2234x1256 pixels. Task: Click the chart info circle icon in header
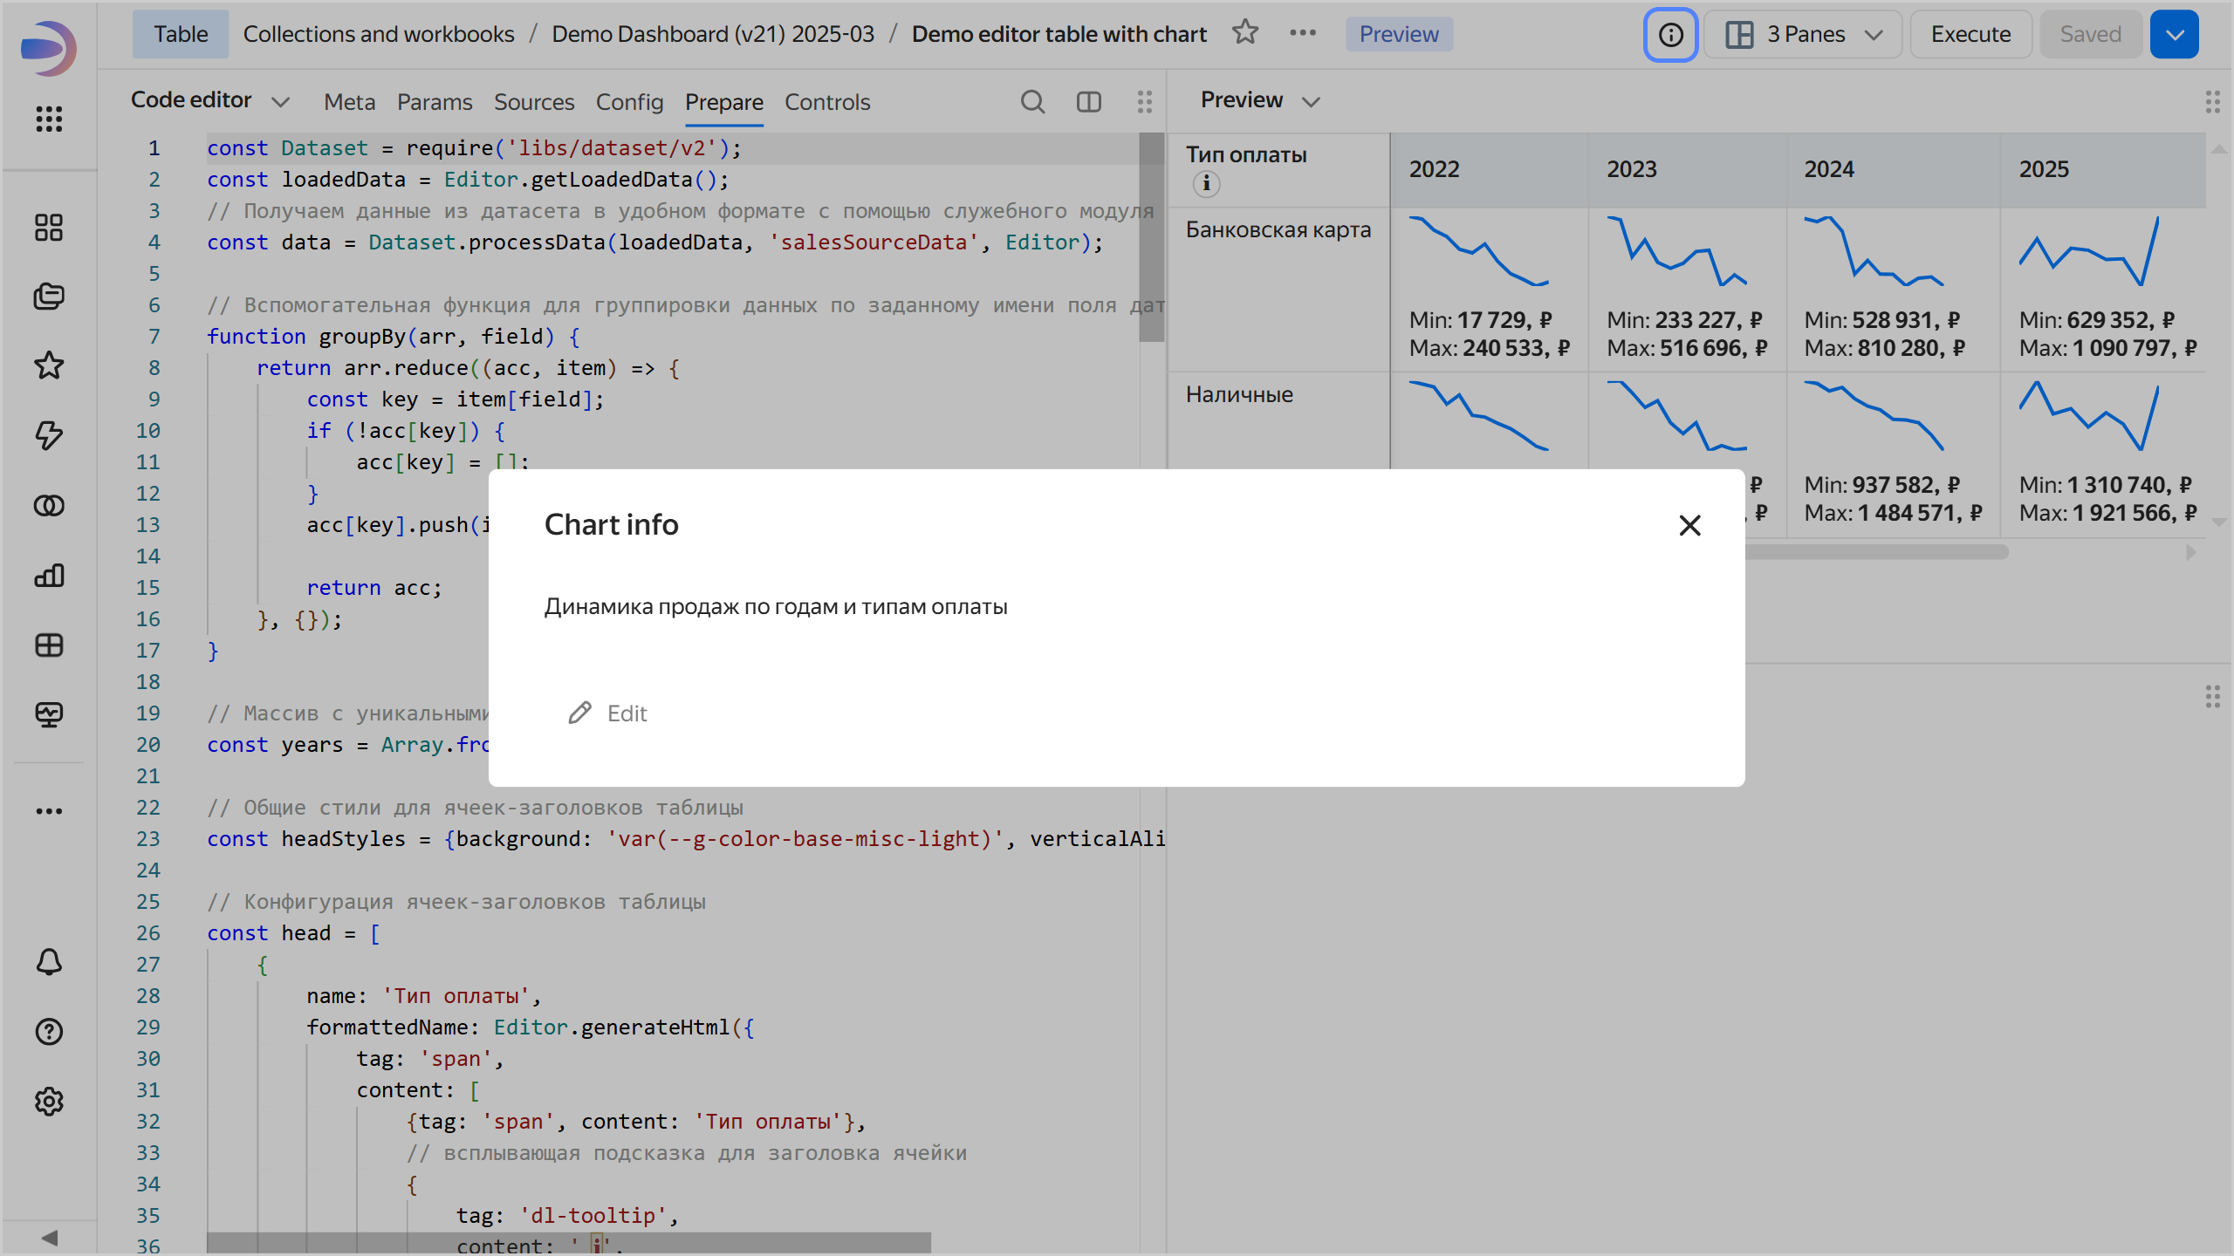[x=1670, y=35]
